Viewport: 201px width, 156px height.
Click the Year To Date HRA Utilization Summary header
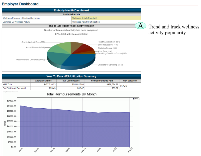[x=71, y=76]
